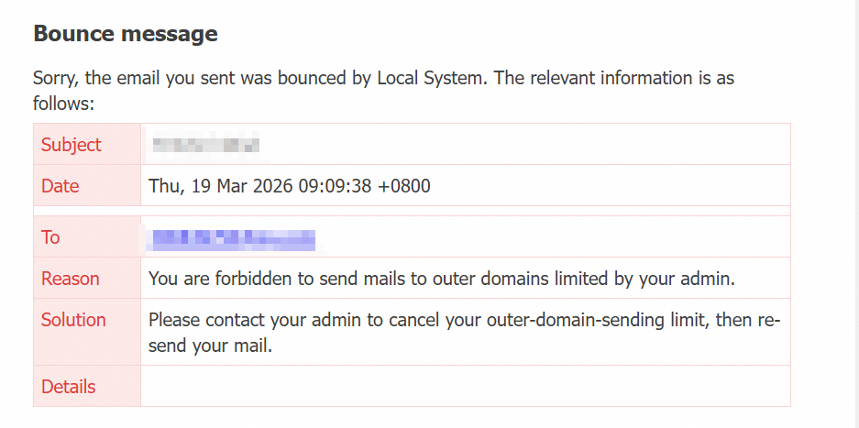This screenshot has width=859, height=428.
Task: Select the Subject row label
Action: (x=72, y=145)
